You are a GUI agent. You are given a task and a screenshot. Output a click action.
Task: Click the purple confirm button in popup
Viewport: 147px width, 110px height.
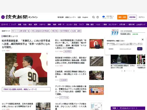[x=140, y=49]
